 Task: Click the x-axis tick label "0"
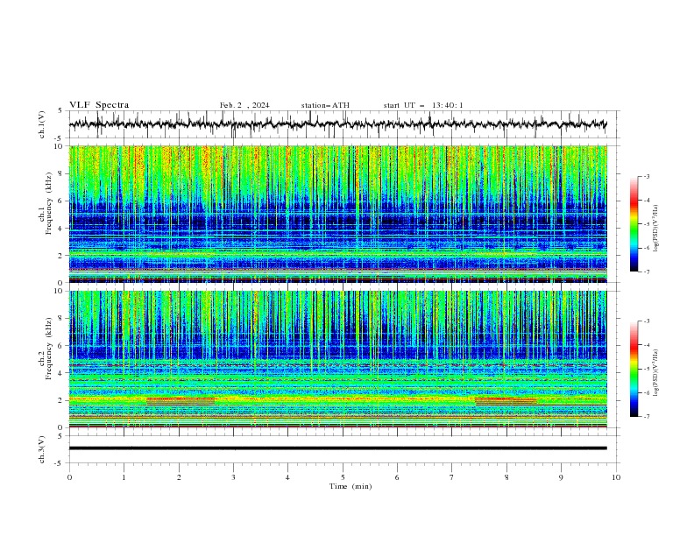pos(69,477)
